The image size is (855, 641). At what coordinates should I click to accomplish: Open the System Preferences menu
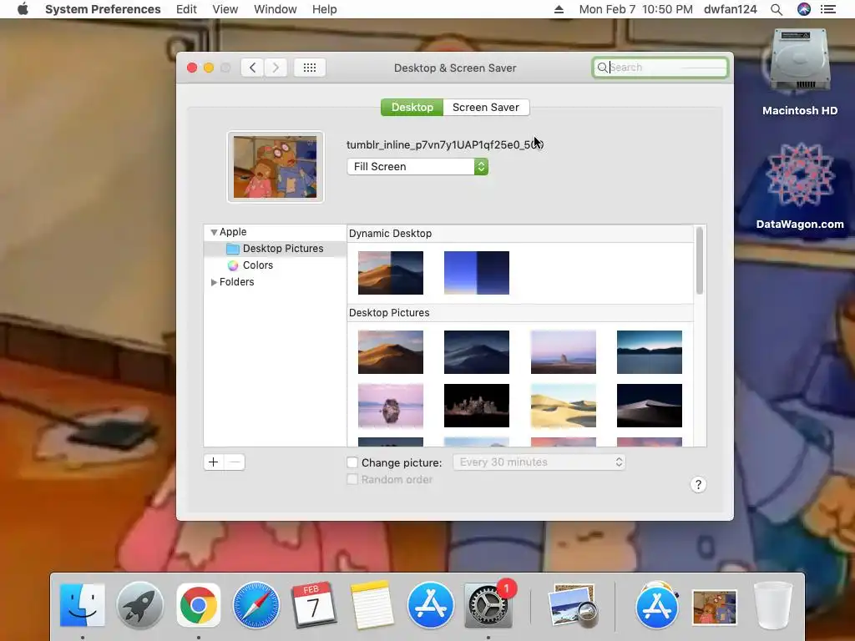103,9
